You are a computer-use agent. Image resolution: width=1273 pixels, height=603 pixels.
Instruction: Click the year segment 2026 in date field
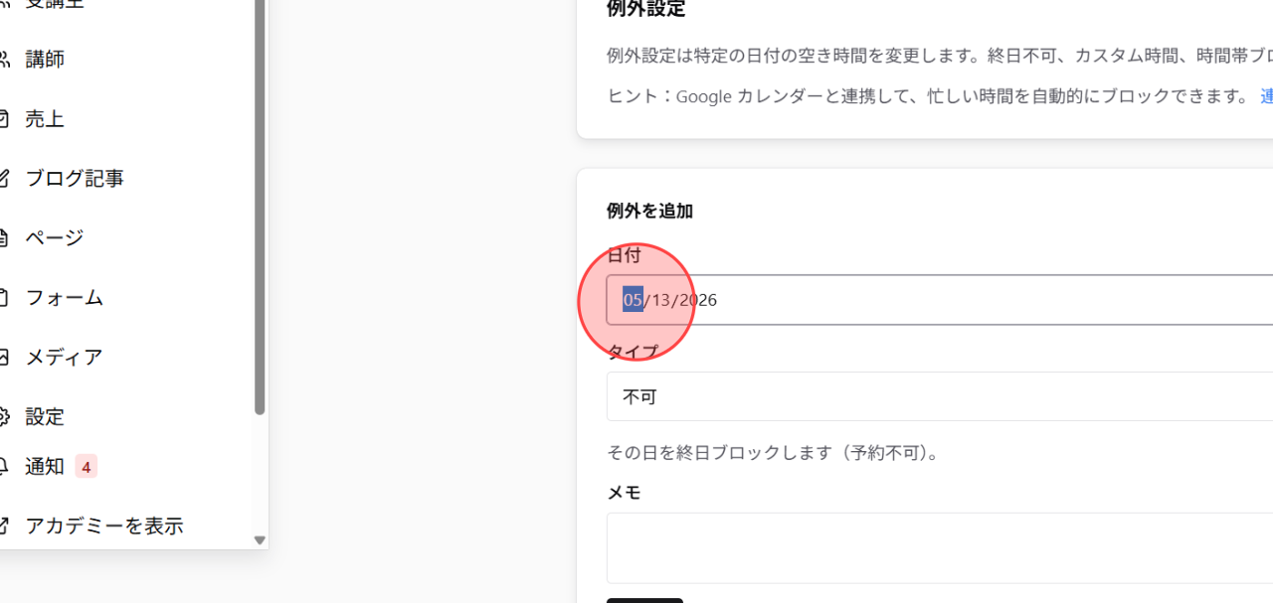[x=698, y=300]
